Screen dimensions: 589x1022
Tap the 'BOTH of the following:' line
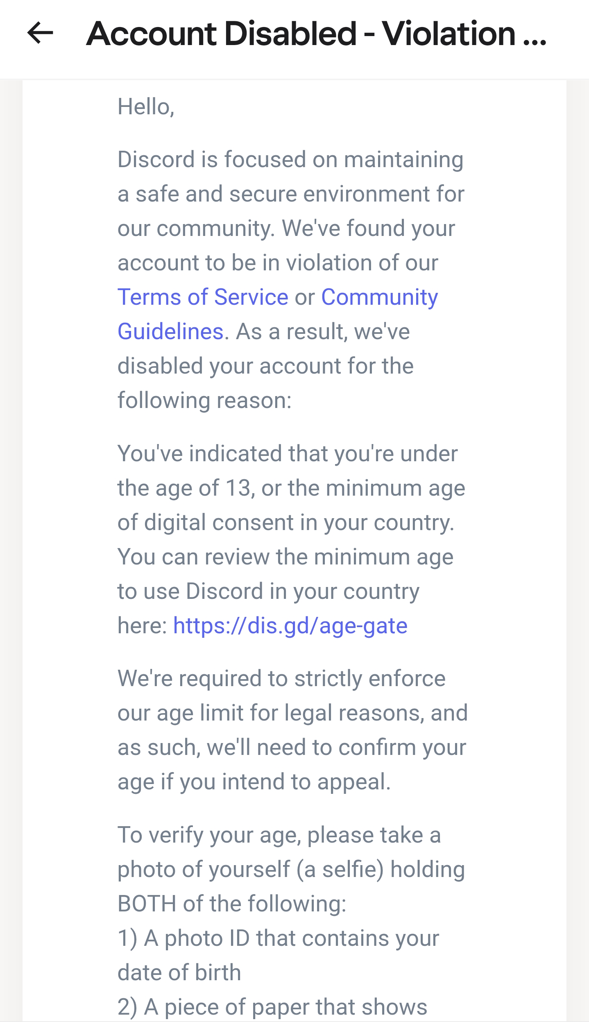[x=232, y=904]
